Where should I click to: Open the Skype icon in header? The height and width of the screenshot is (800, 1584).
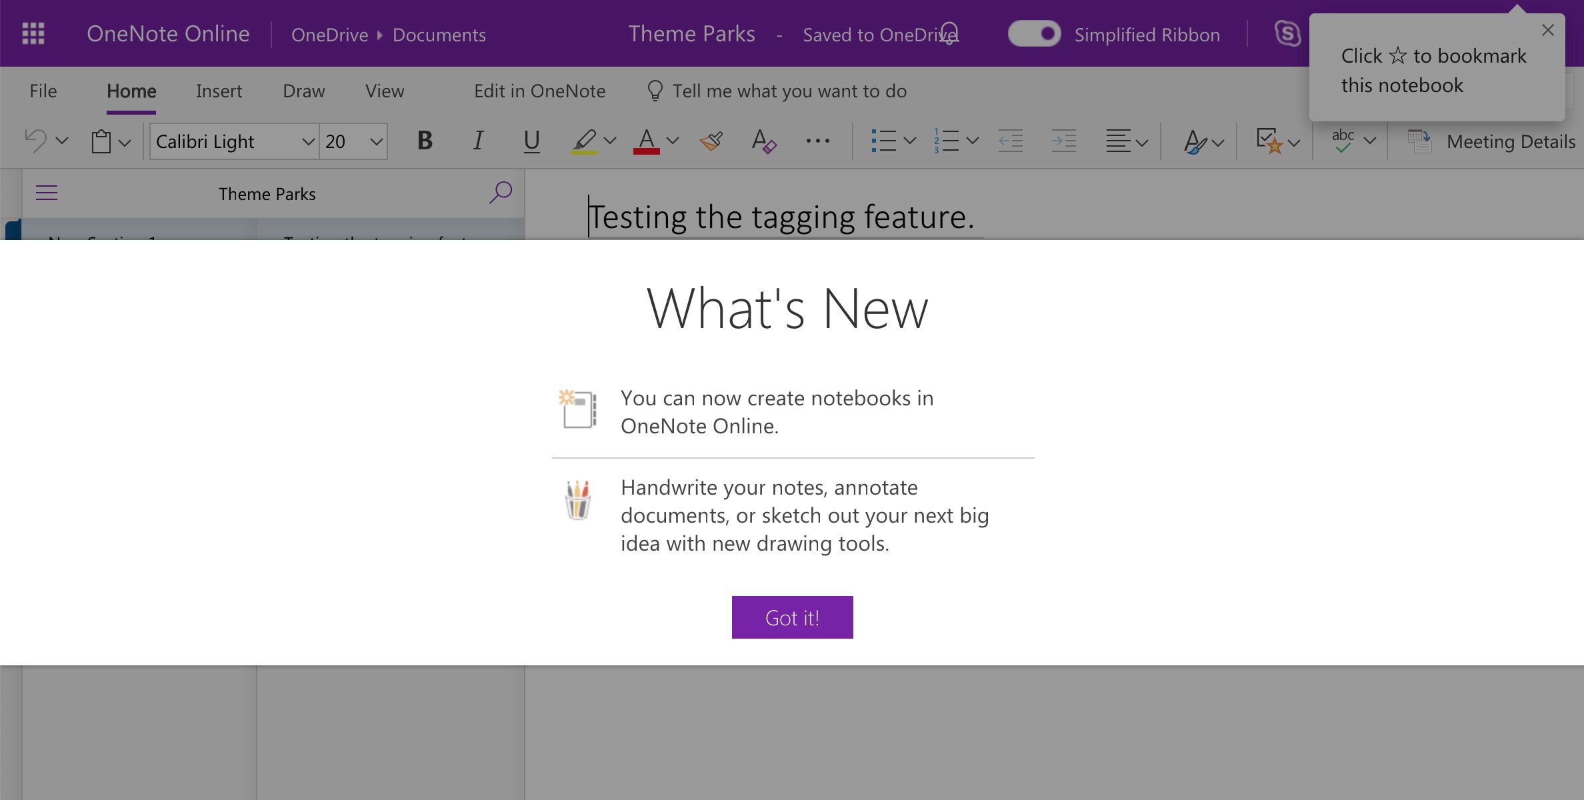click(1287, 33)
